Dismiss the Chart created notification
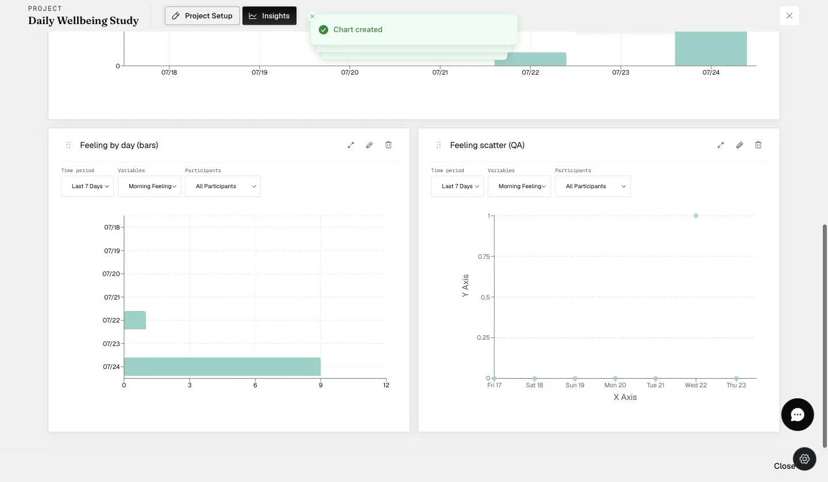The image size is (828, 482). click(x=313, y=17)
